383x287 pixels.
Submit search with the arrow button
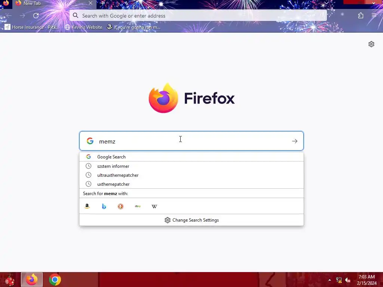click(x=295, y=141)
